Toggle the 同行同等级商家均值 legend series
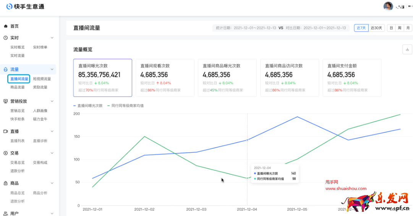Image resolution: width=413 pixels, height=216 pixels. [x=125, y=106]
